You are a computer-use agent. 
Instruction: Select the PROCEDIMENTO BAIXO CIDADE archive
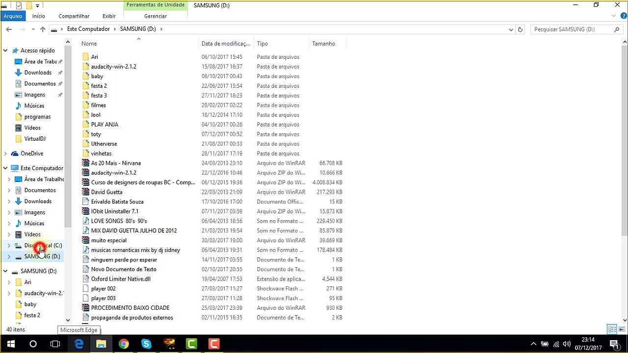[x=130, y=308]
